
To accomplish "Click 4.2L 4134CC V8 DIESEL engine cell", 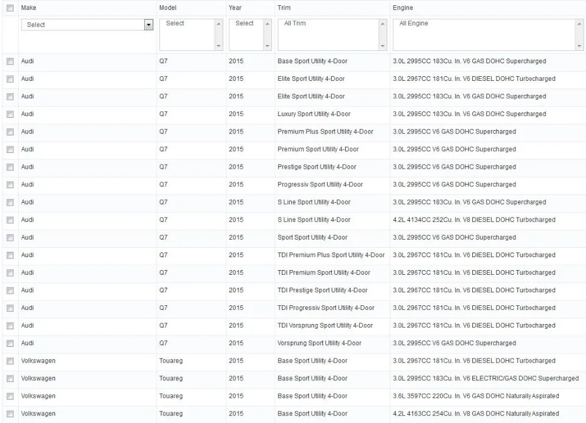I will click(x=474, y=220).
